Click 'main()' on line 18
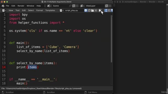 22,84
